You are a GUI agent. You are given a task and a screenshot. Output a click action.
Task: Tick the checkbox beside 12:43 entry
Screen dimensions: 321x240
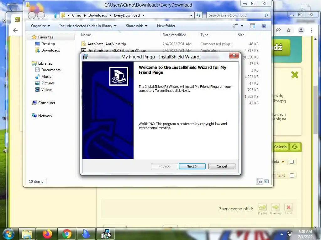point(292,175)
